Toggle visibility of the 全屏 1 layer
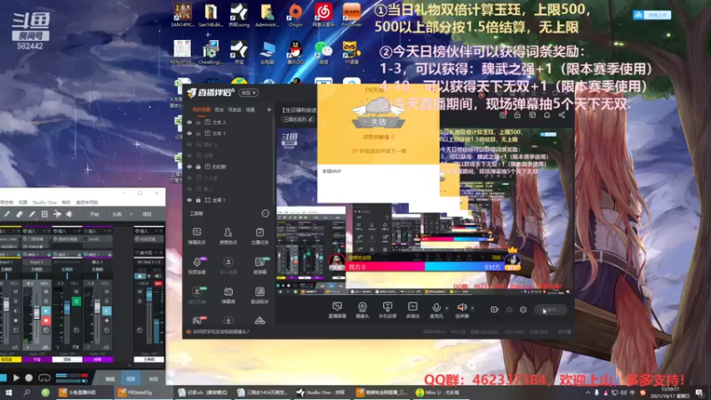This screenshot has width=711, height=400. tap(189, 200)
